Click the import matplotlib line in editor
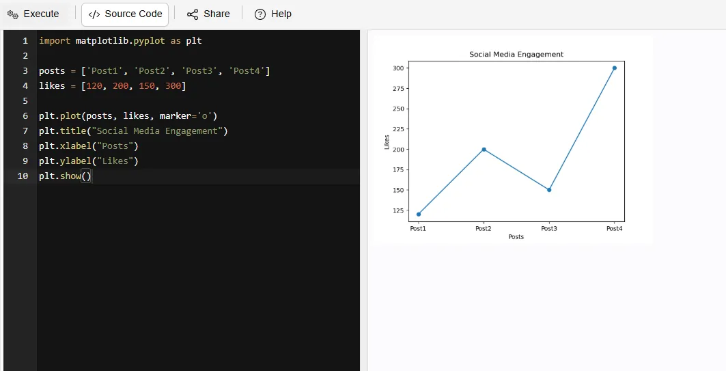This screenshot has width=726, height=371. coord(120,41)
